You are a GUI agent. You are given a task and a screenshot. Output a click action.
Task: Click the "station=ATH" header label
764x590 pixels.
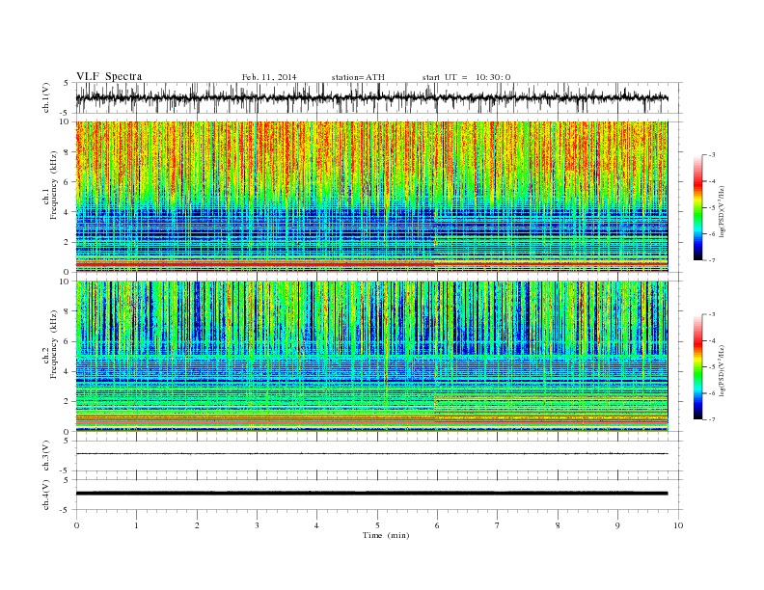pos(358,77)
